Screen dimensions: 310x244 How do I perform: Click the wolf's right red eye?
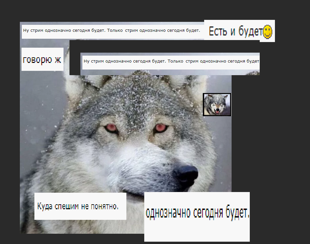tap(160, 128)
